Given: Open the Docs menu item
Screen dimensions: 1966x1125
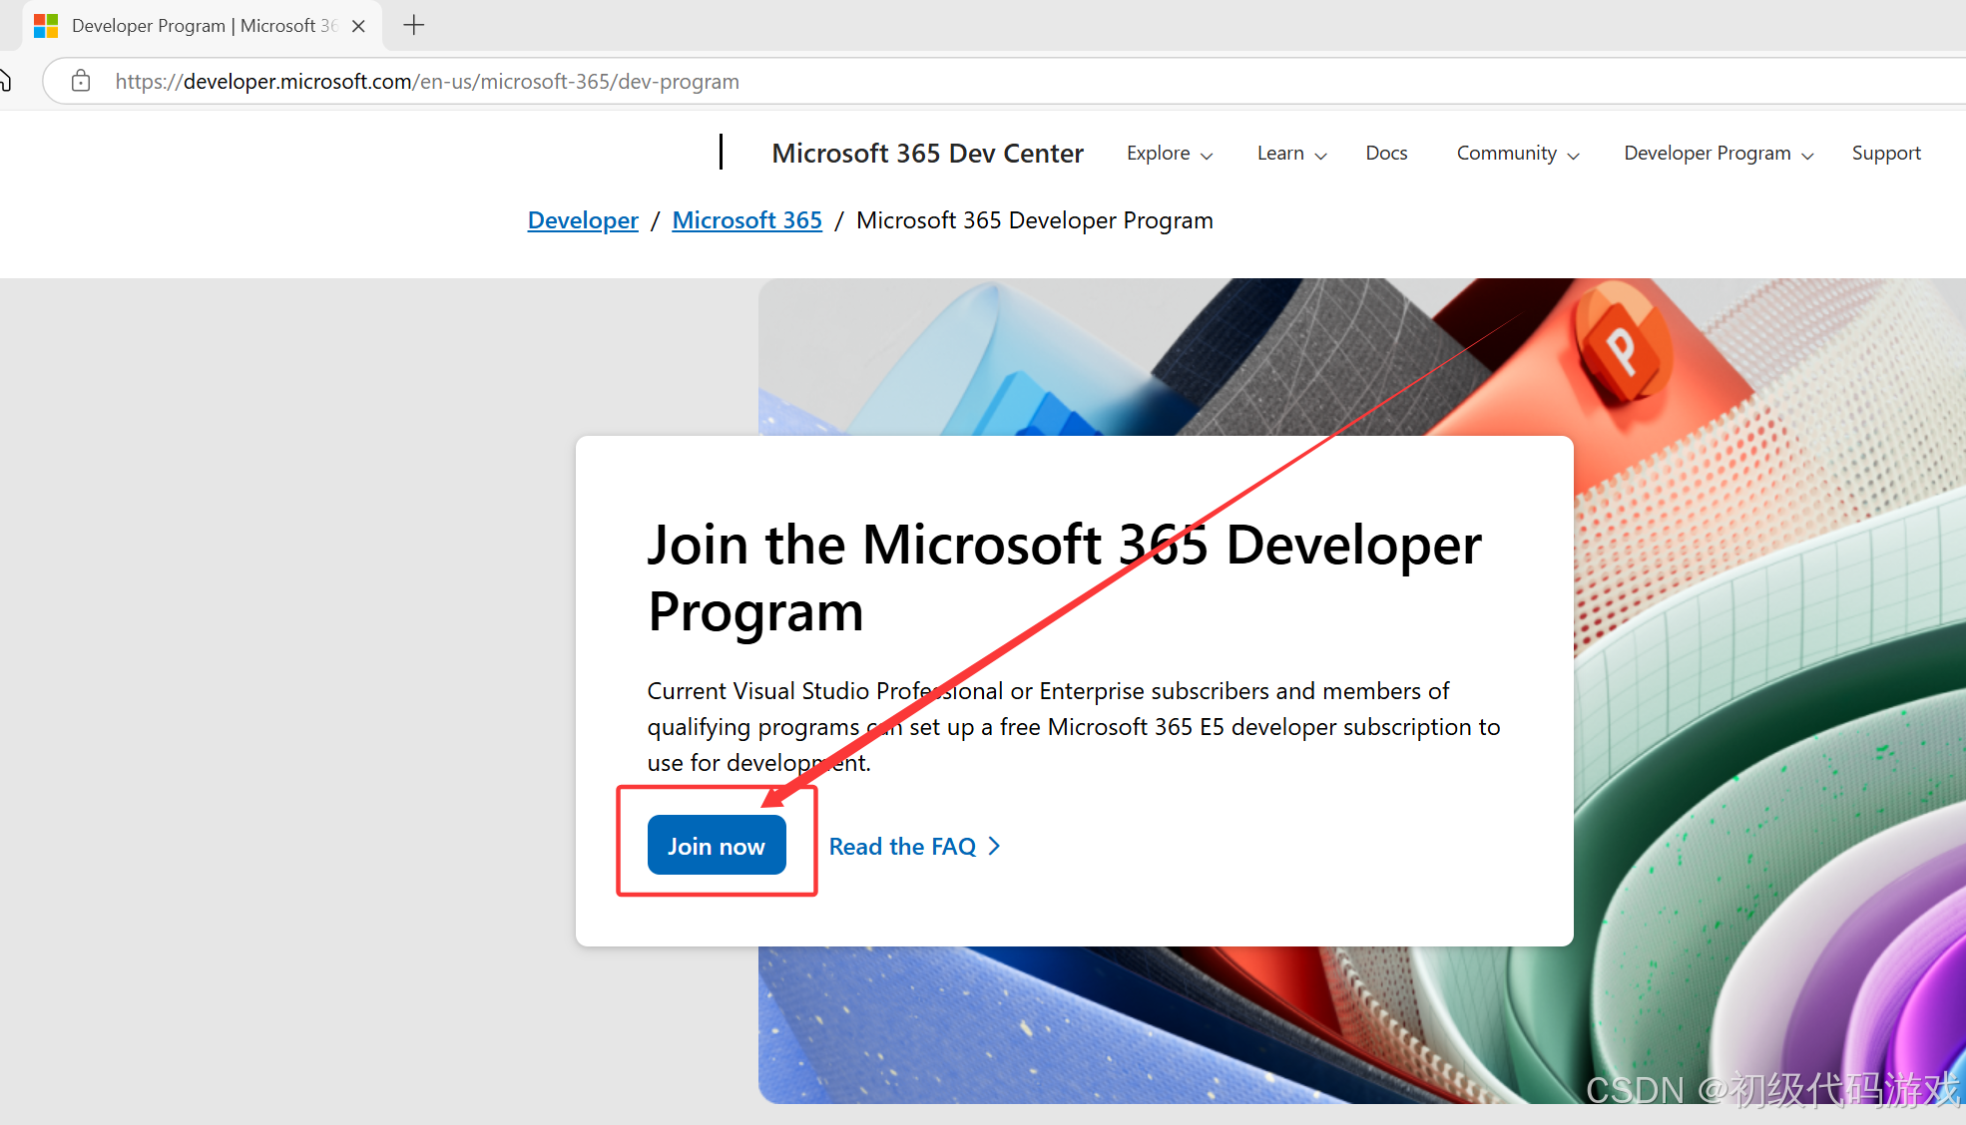Looking at the screenshot, I should pyautogui.click(x=1386, y=154).
